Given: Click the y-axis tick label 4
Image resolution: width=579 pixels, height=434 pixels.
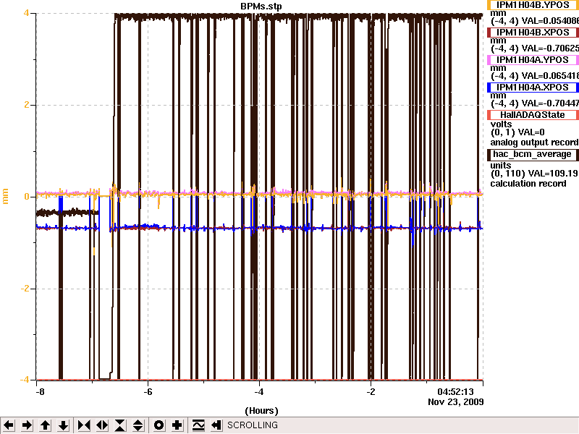Looking at the screenshot, I should coord(26,13).
